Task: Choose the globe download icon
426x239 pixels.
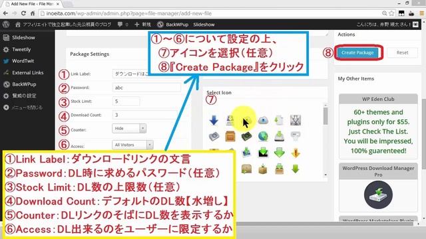Action: (263, 136)
